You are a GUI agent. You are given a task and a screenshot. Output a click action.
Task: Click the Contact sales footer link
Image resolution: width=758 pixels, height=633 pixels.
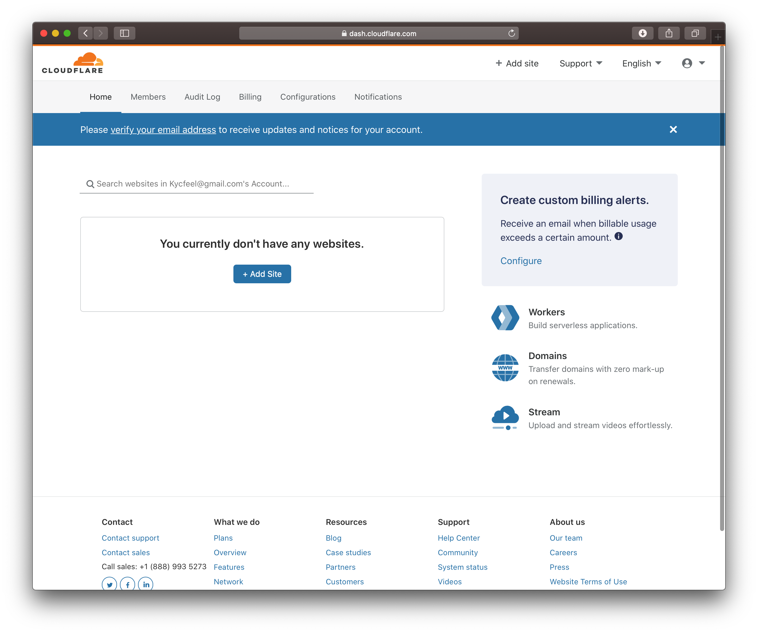pyautogui.click(x=126, y=552)
